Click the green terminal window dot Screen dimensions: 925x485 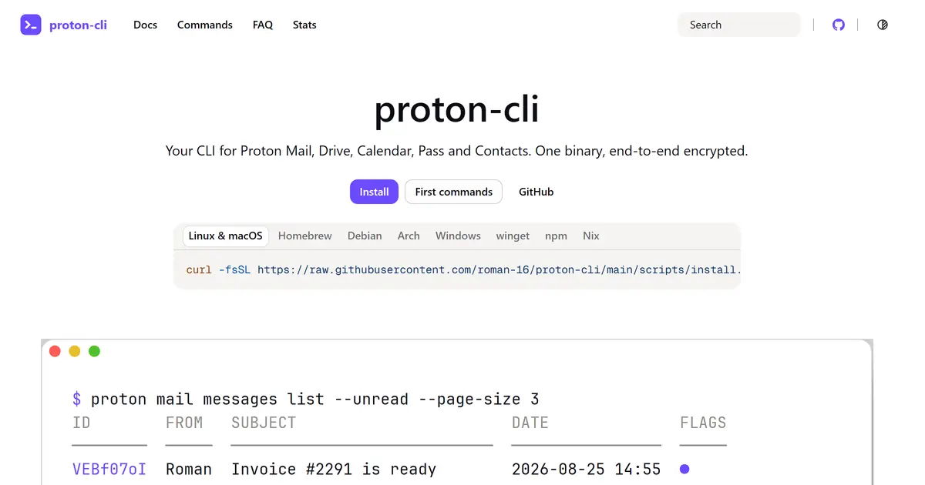[95, 351]
